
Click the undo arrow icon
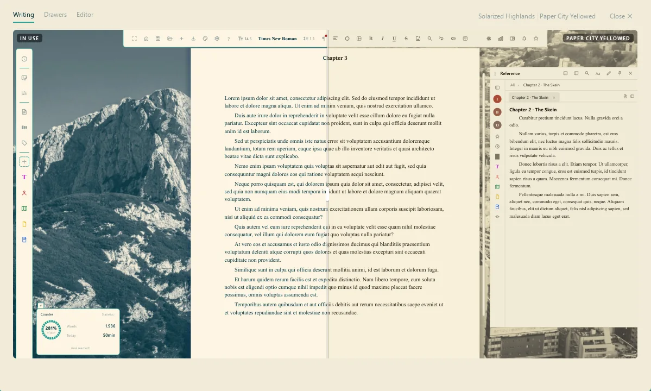point(441,39)
